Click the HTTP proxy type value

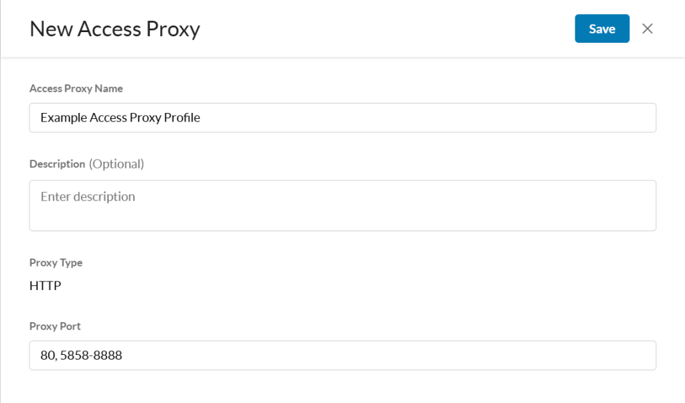(x=44, y=286)
